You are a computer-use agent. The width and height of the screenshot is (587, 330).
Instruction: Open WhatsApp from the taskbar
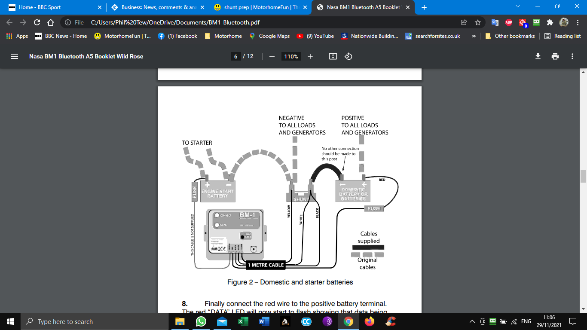(201, 321)
